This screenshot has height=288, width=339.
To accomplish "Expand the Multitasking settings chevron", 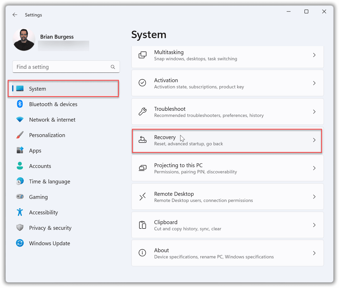I will [x=314, y=55].
